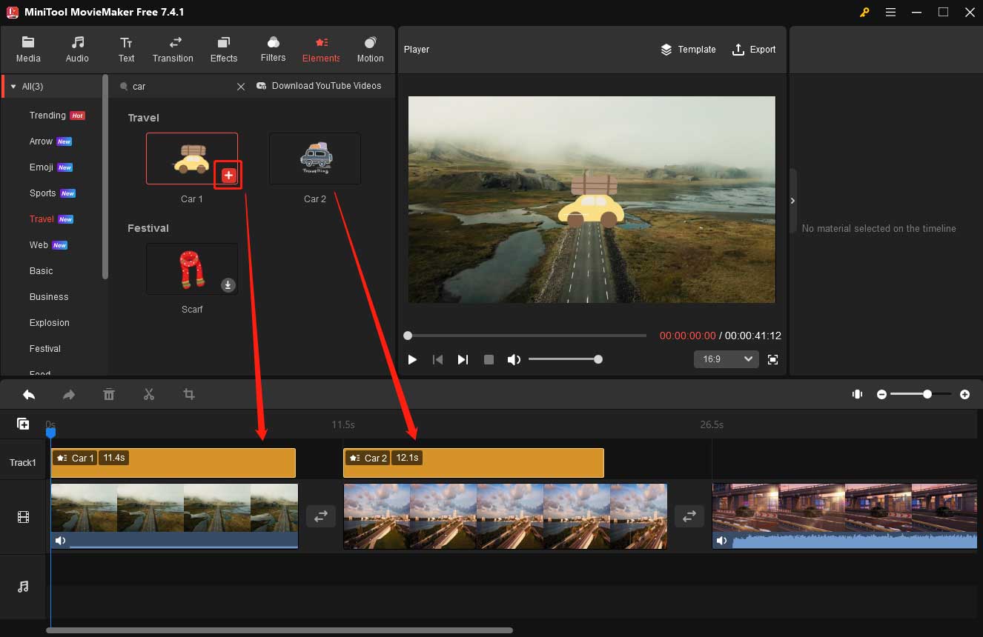Mute the player volume

click(x=514, y=359)
